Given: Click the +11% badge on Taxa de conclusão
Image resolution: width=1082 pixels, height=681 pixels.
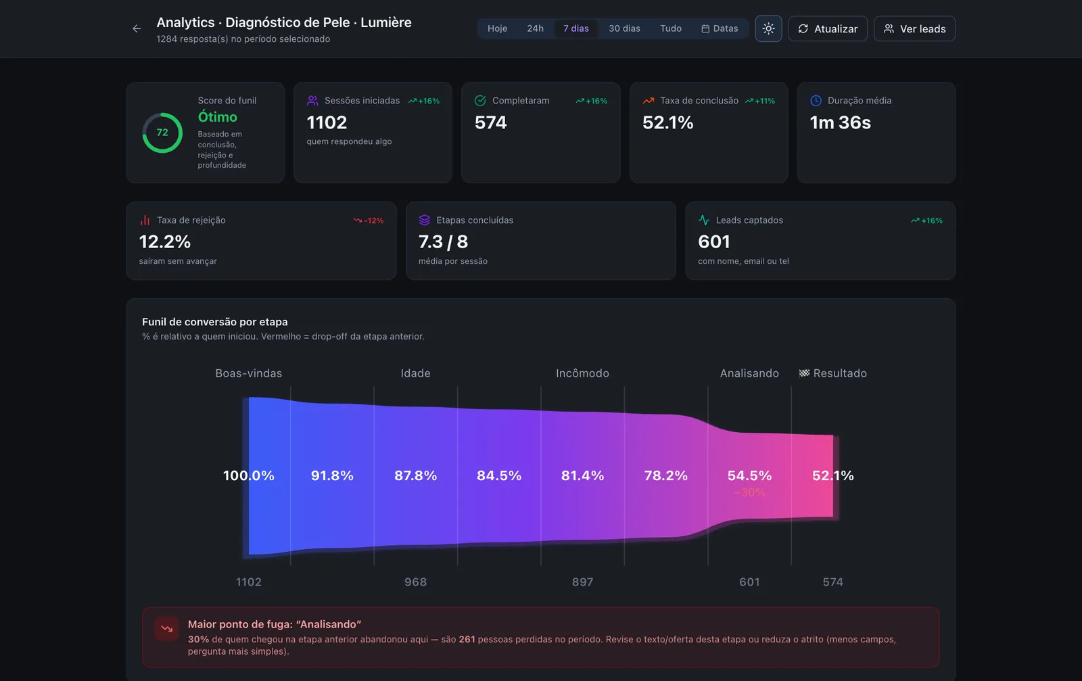Looking at the screenshot, I should (760, 101).
